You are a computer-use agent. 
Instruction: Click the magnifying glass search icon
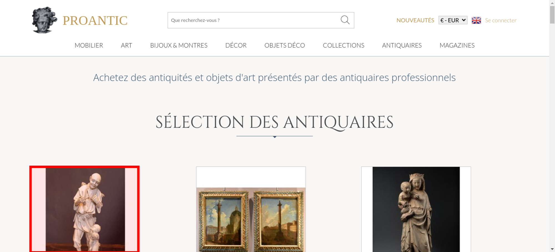(x=345, y=20)
